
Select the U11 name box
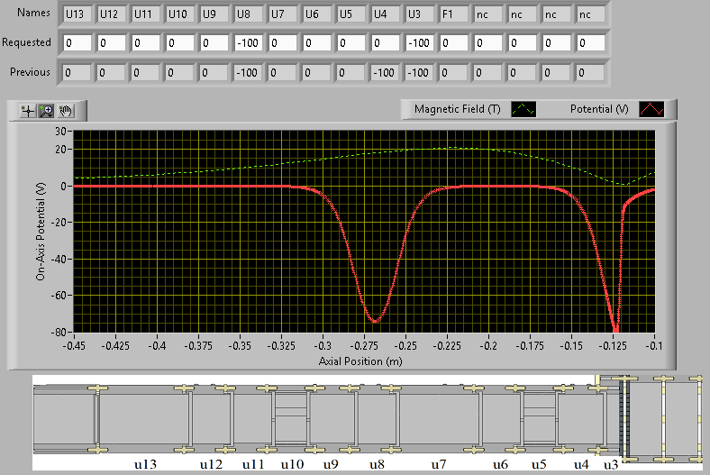pos(146,14)
